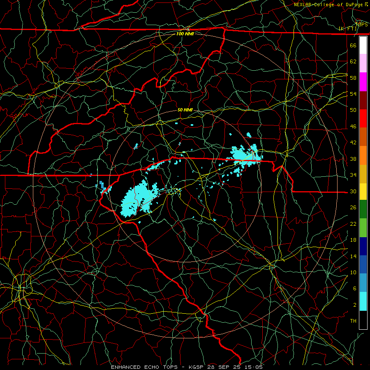Click the black TH threshold legend swatch

pyautogui.click(x=363, y=320)
